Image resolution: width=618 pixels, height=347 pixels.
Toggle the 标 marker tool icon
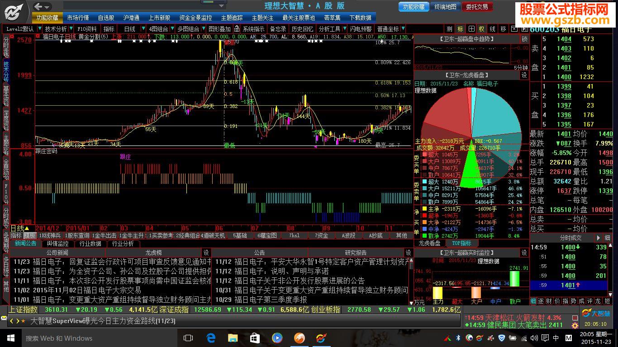point(460,29)
